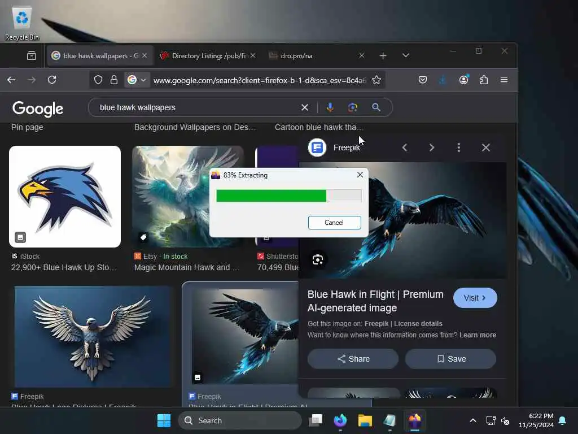Click the address bar URL
578x434 pixels.
point(260,80)
